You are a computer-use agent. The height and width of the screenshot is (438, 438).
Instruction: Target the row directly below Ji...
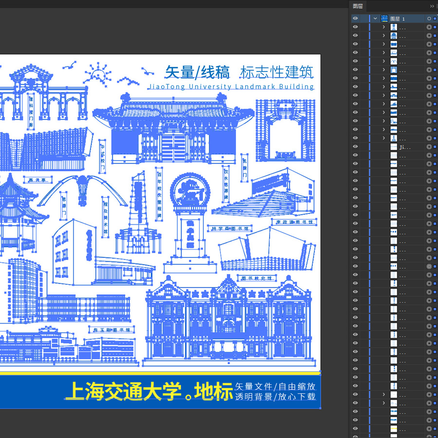pos(429,155)
